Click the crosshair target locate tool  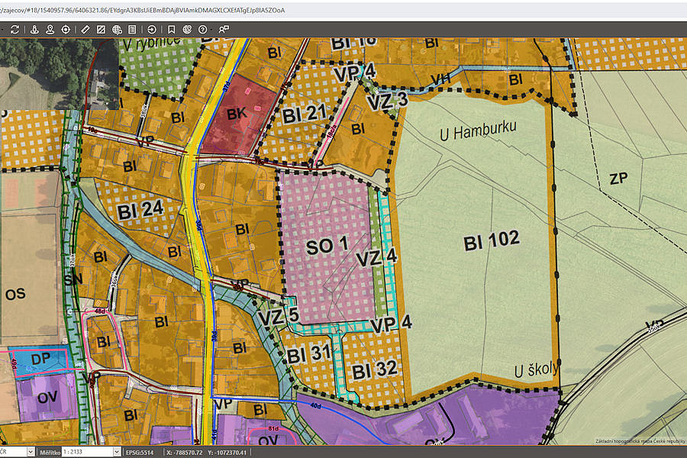[66, 29]
